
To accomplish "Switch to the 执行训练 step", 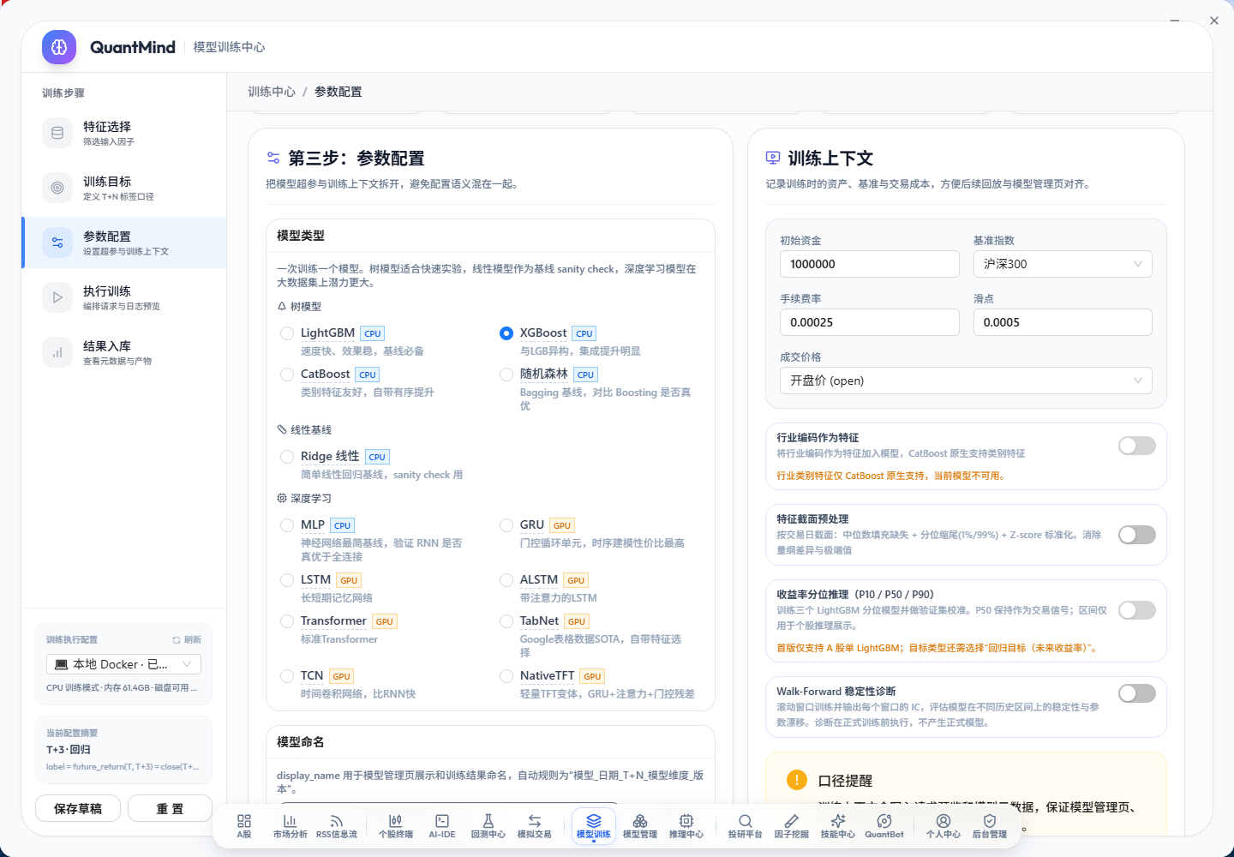I will click(x=123, y=297).
